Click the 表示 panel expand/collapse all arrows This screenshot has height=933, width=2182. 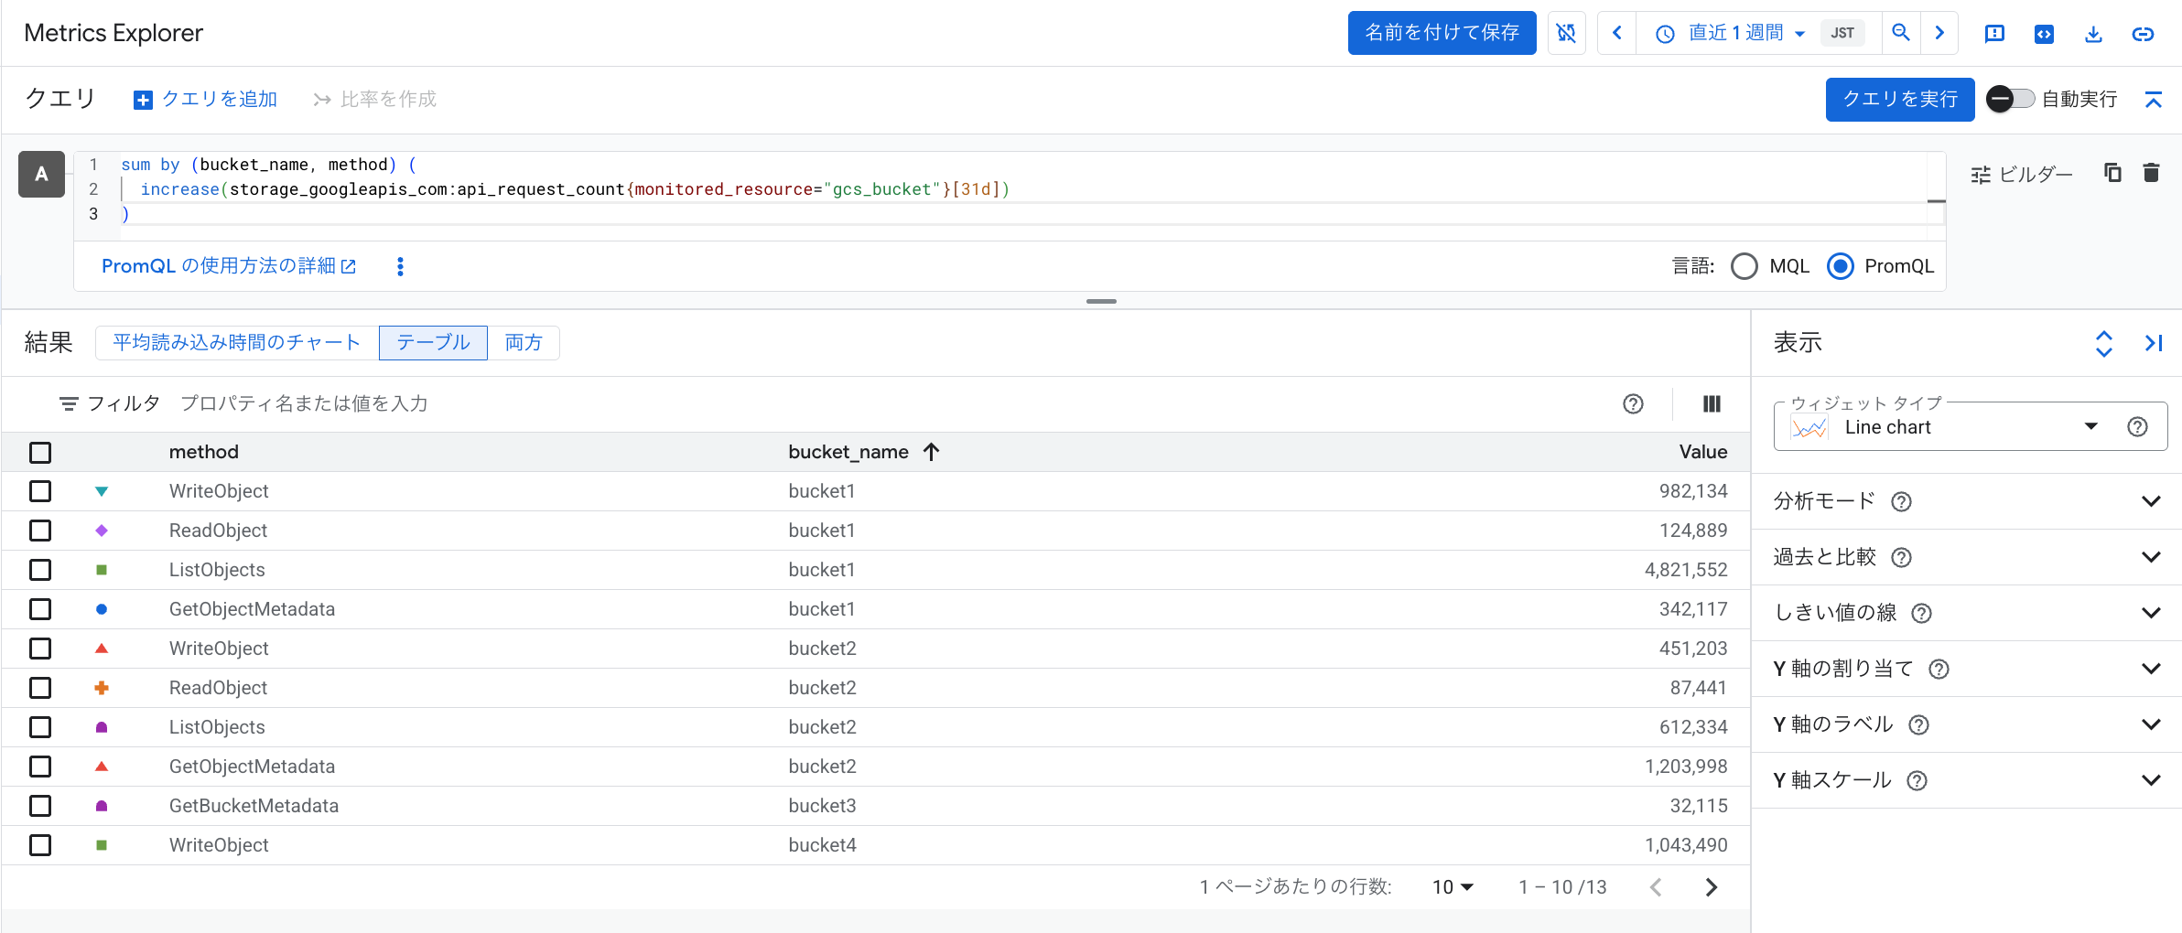(x=2103, y=343)
